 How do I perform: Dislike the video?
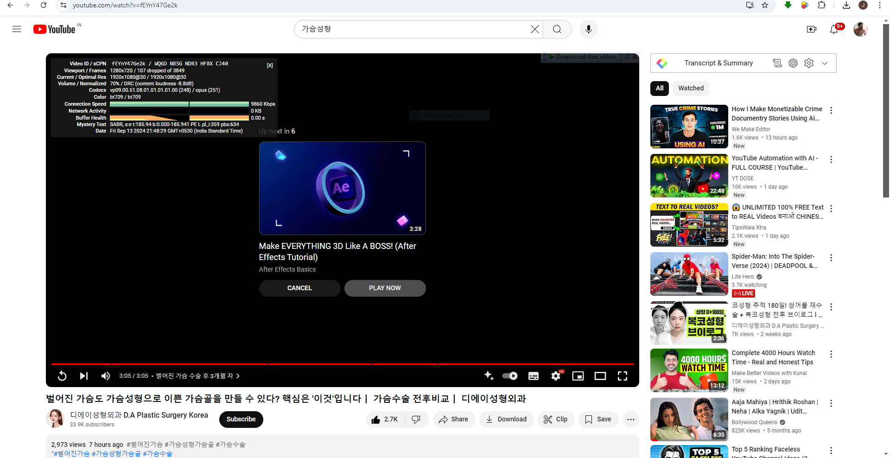(x=416, y=420)
